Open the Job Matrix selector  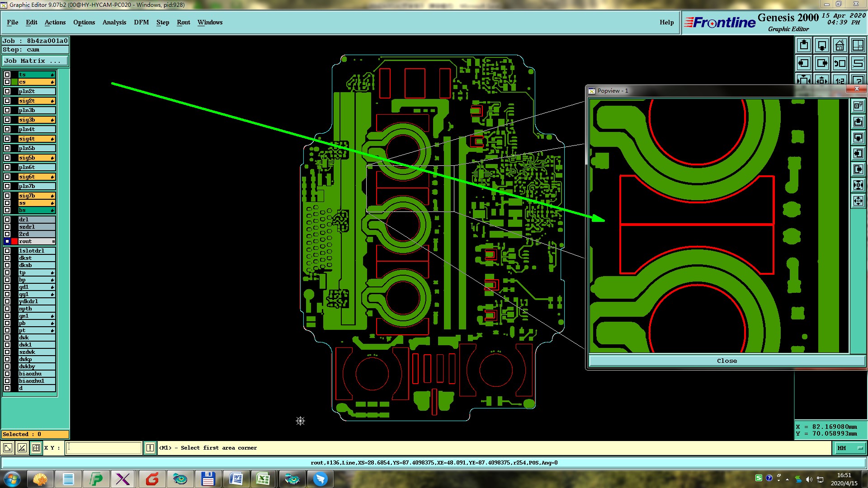[35, 61]
